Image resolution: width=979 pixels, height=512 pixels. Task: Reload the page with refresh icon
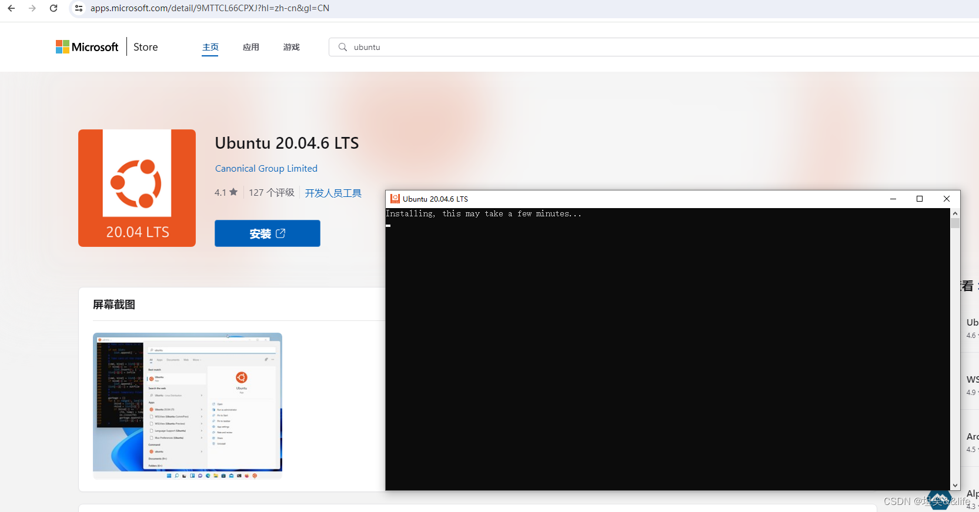point(54,8)
